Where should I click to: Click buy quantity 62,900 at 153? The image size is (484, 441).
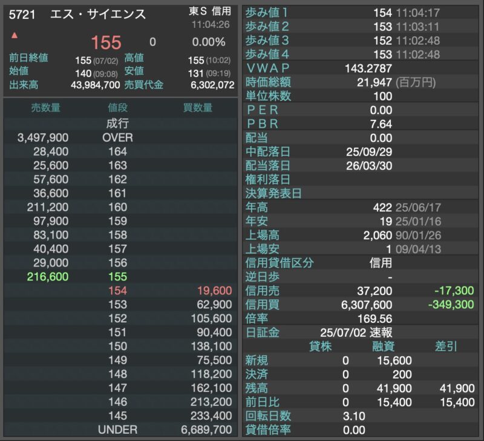pos(215,305)
